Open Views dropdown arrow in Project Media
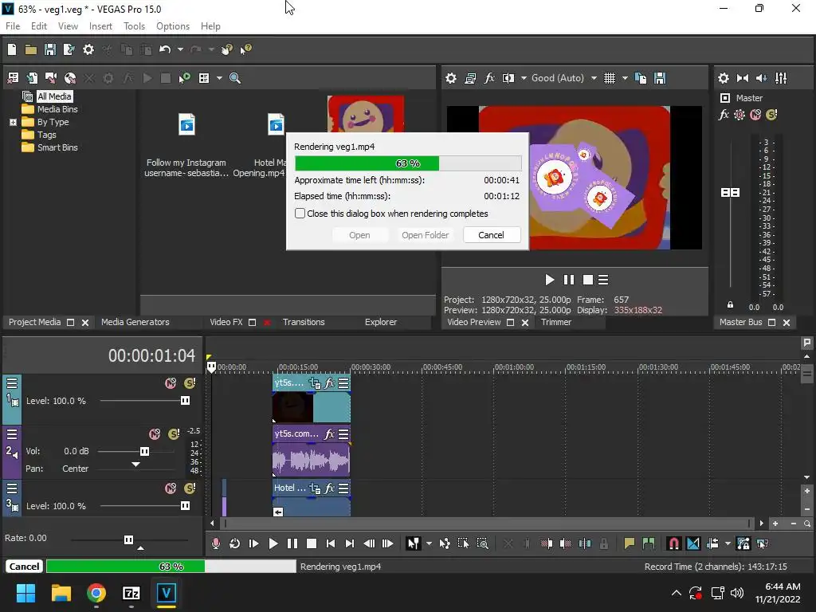Image resolution: width=816 pixels, height=612 pixels. (219, 78)
